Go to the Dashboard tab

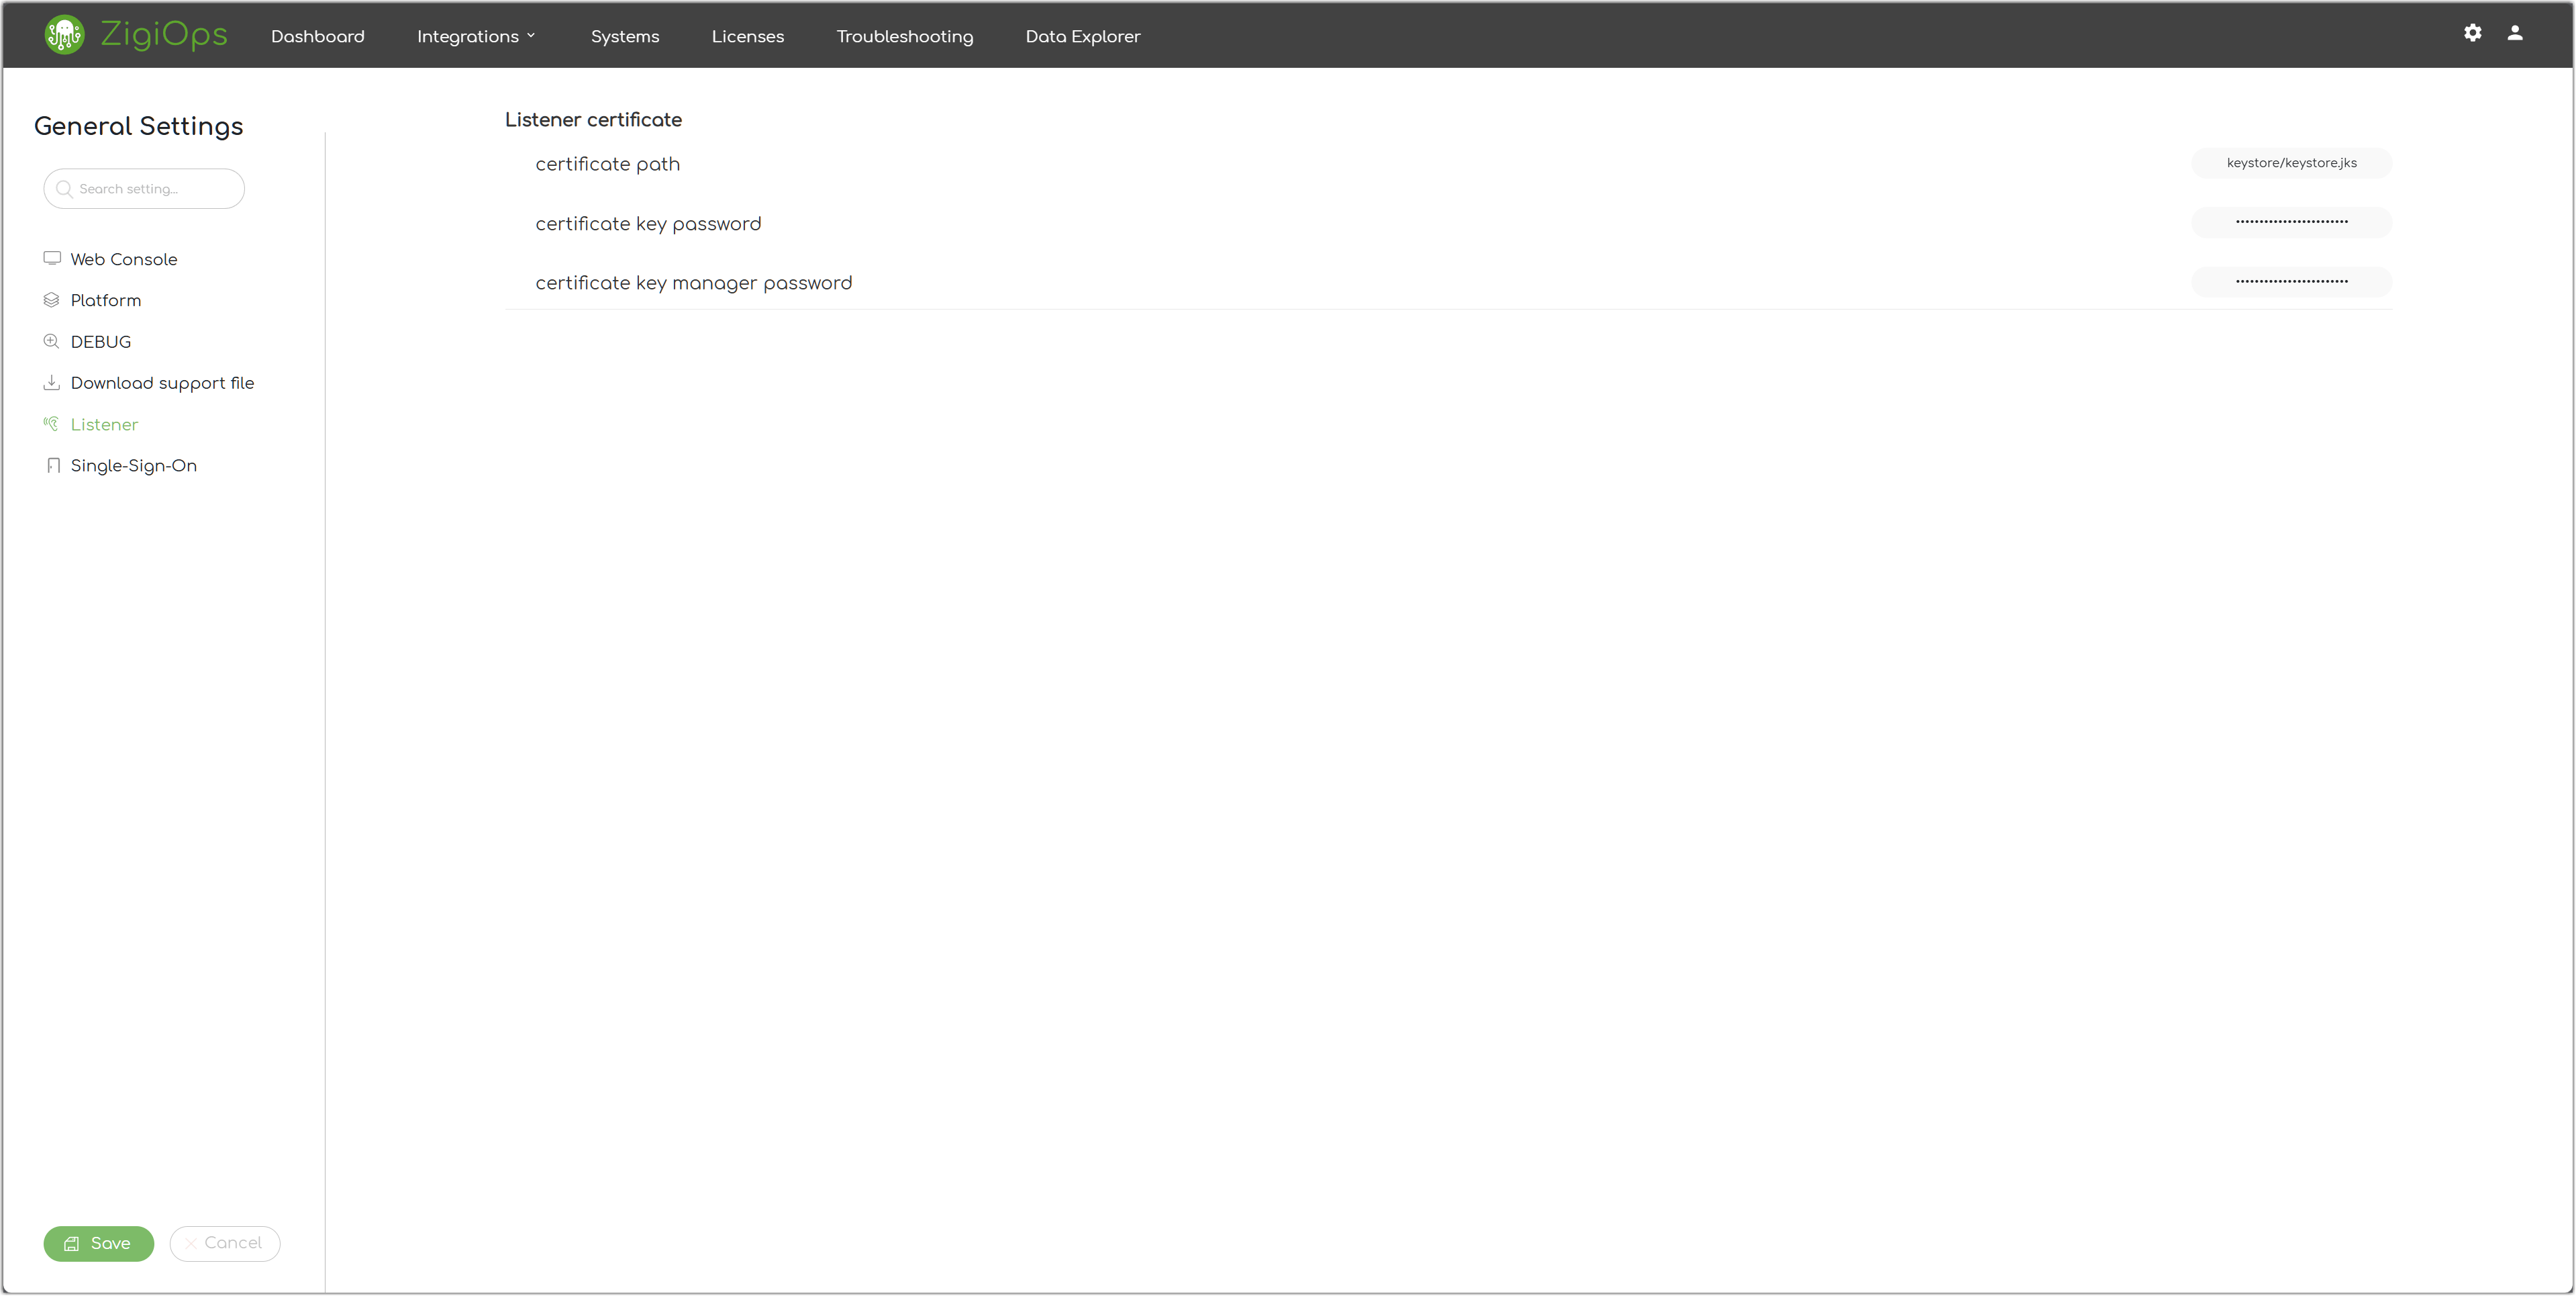pyautogui.click(x=317, y=36)
